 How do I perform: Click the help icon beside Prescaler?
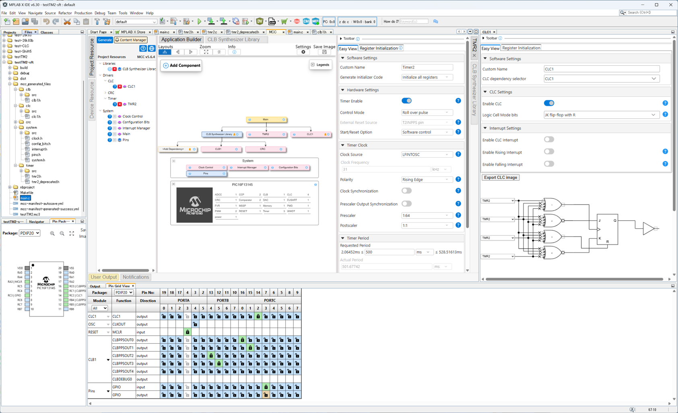[x=458, y=215]
